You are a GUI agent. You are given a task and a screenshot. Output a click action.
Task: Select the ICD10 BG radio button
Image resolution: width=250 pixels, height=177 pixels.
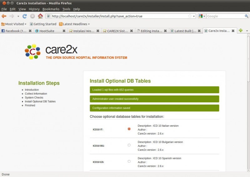point(129,145)
